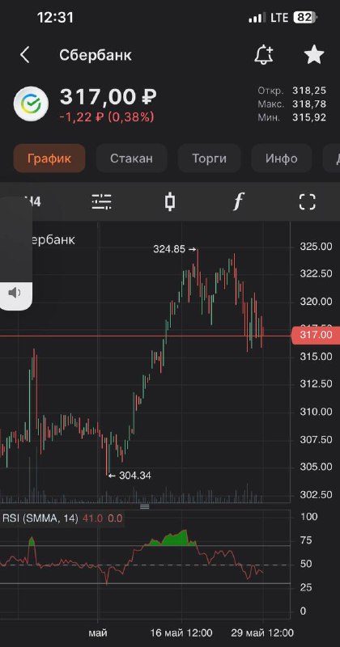The height and width of the screenshot is (647, 340).
Task: Open the Инфо tab
Action: tap(282, 158)
